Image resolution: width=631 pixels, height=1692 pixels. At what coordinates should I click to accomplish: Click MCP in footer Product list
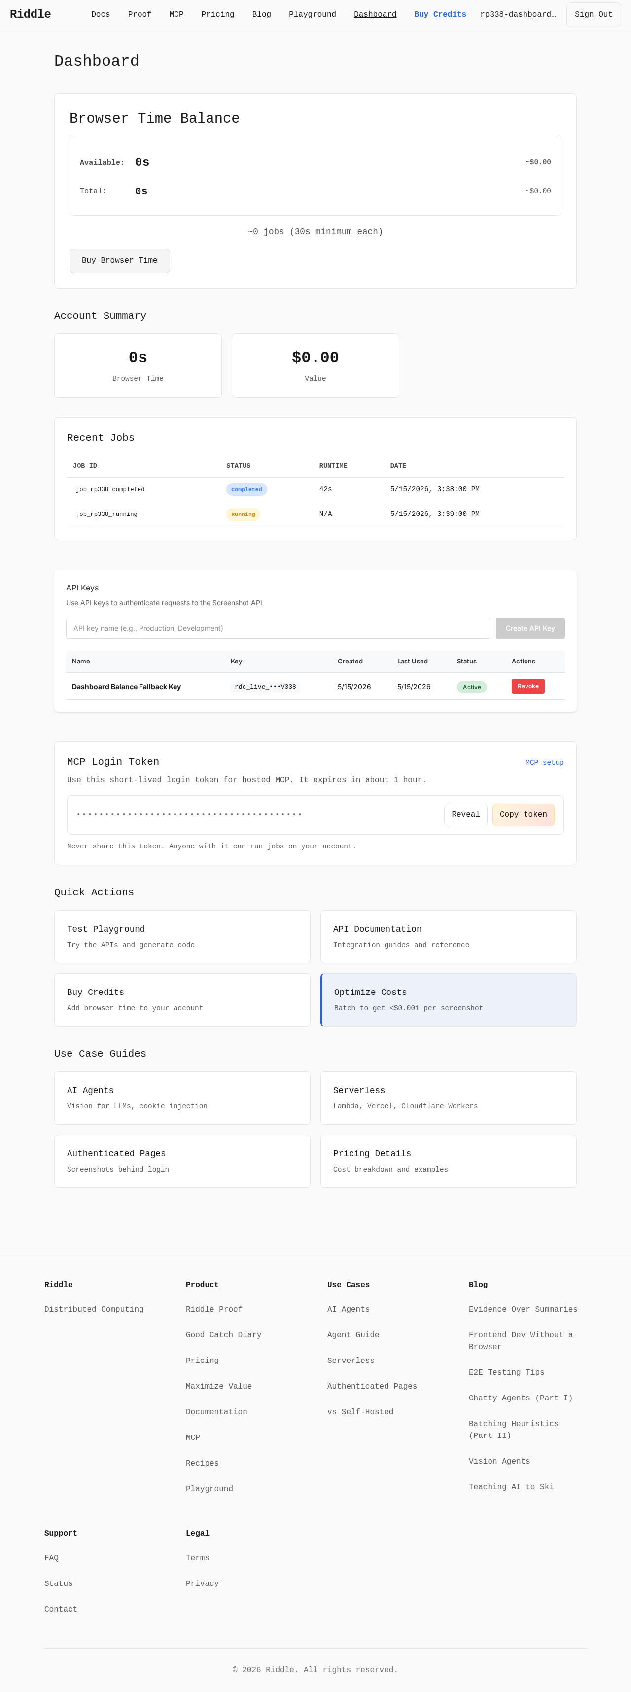(x=192, y=1437)
